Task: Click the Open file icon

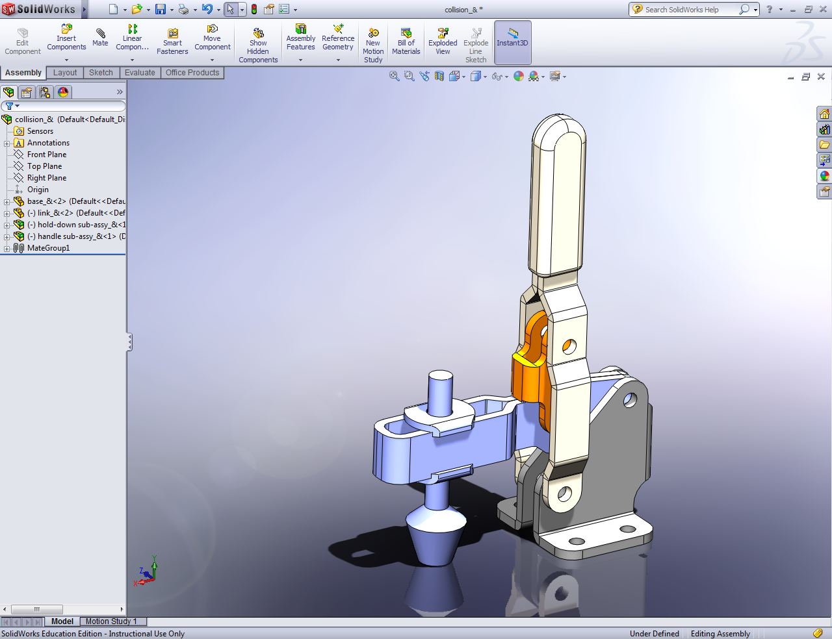Action: click(136, 9)
